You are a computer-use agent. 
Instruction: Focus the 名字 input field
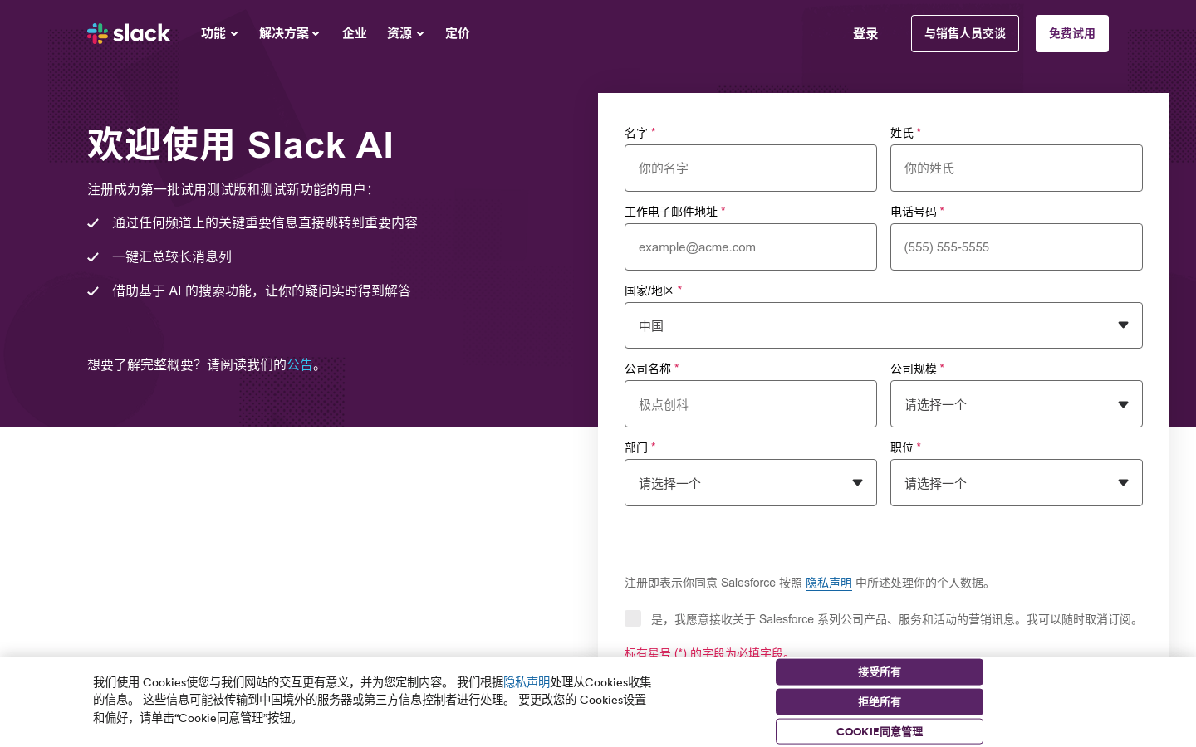coord(751,168)
